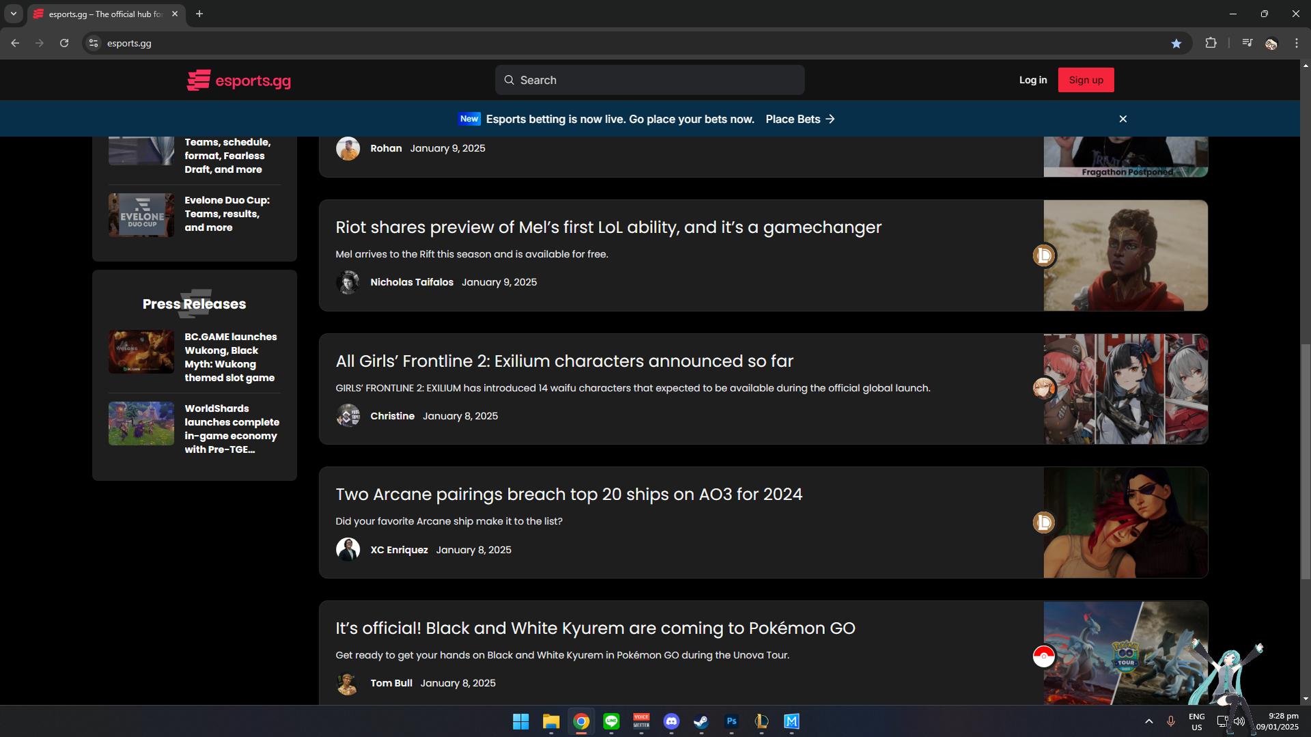Launch Steam from the taskbar
1311x737 pixels.
[701, 721]
